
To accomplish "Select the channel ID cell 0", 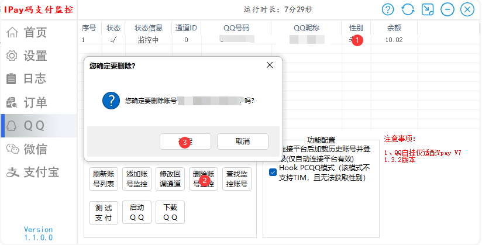I will tap(186, 40).
